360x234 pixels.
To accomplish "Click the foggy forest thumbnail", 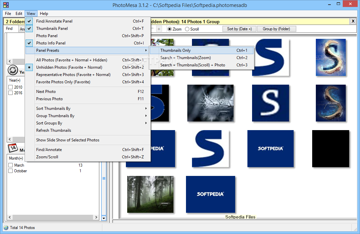I will (150, 194).
